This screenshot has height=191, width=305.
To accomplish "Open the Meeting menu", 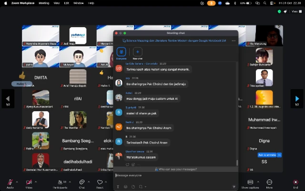I will coord(44,3).
